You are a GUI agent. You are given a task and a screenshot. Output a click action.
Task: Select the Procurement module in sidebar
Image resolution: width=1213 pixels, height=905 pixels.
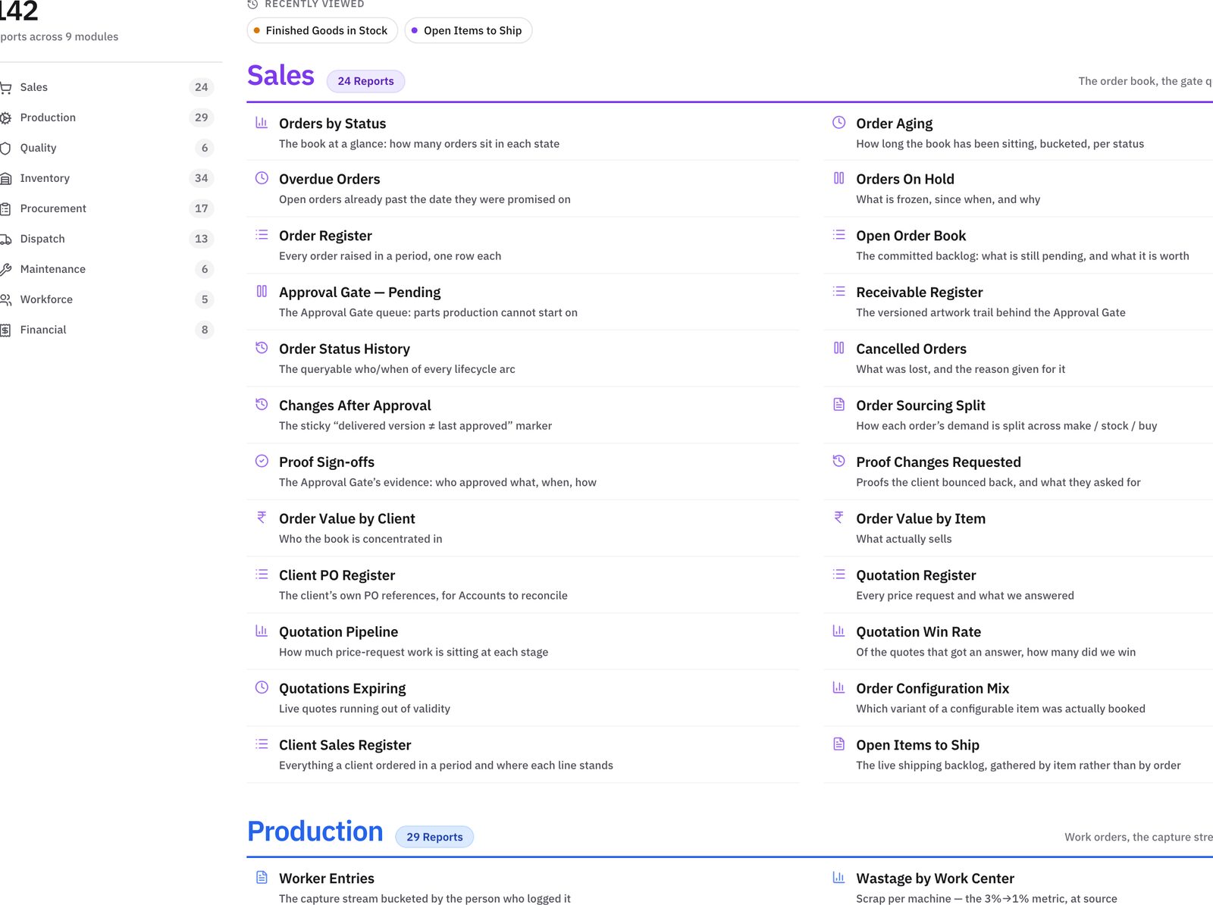tap(107, 208)
